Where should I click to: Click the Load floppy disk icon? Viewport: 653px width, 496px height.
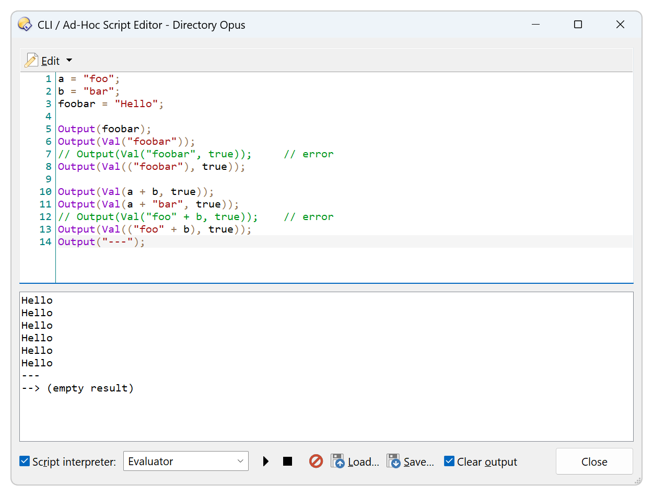click(338, 461)
